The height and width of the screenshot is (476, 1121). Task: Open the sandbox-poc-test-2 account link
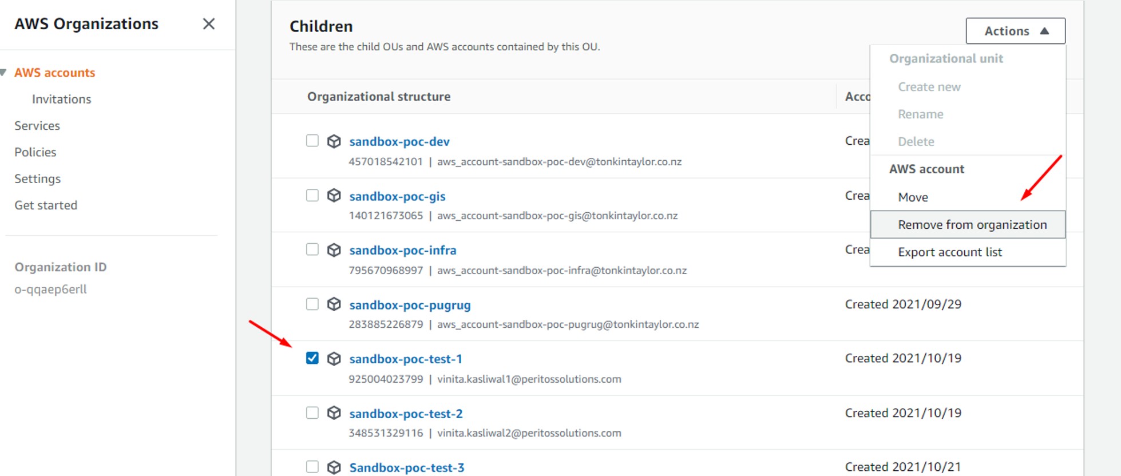pos(406,414)
